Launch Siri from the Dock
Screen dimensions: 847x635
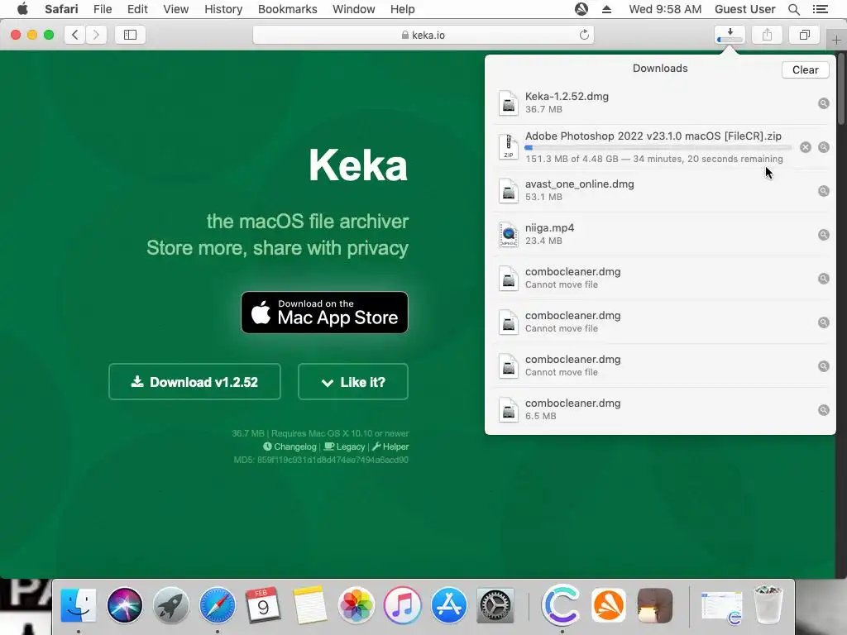point(125,605)
